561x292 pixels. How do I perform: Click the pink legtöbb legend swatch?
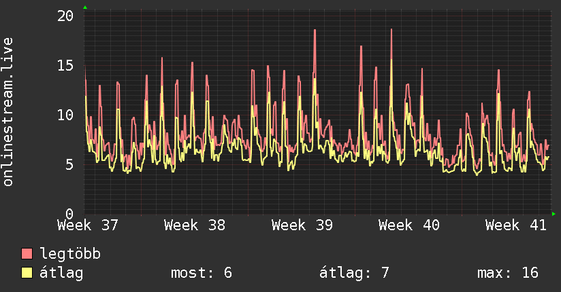[27, 253]
